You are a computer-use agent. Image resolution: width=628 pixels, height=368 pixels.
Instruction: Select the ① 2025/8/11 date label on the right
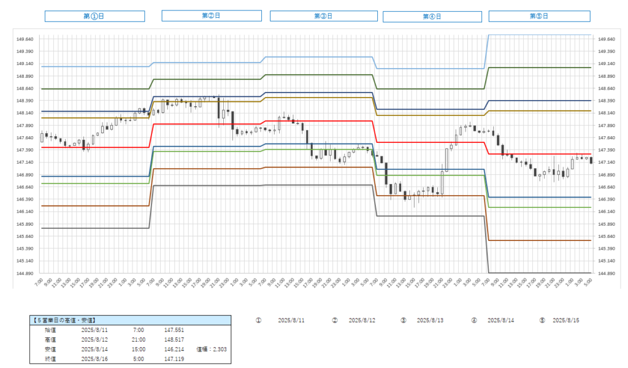click(x=292, y=320)
